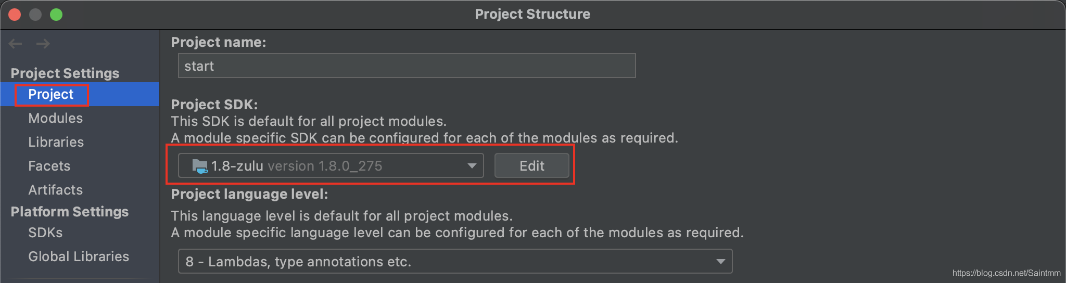Image resolution: width=1066 pixels, height=283 pixels.
Task: Click the Project name text field
Action: coord(406,66)
